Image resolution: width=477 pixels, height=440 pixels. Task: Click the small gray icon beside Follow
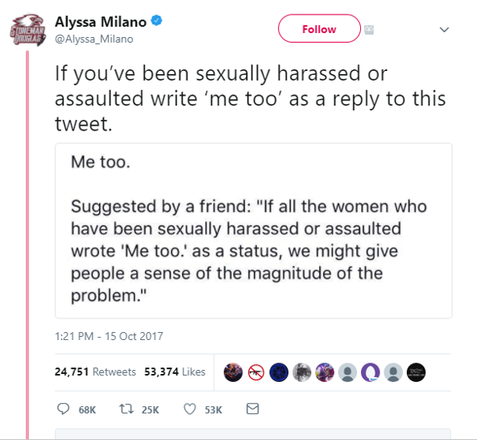[369, 30]
